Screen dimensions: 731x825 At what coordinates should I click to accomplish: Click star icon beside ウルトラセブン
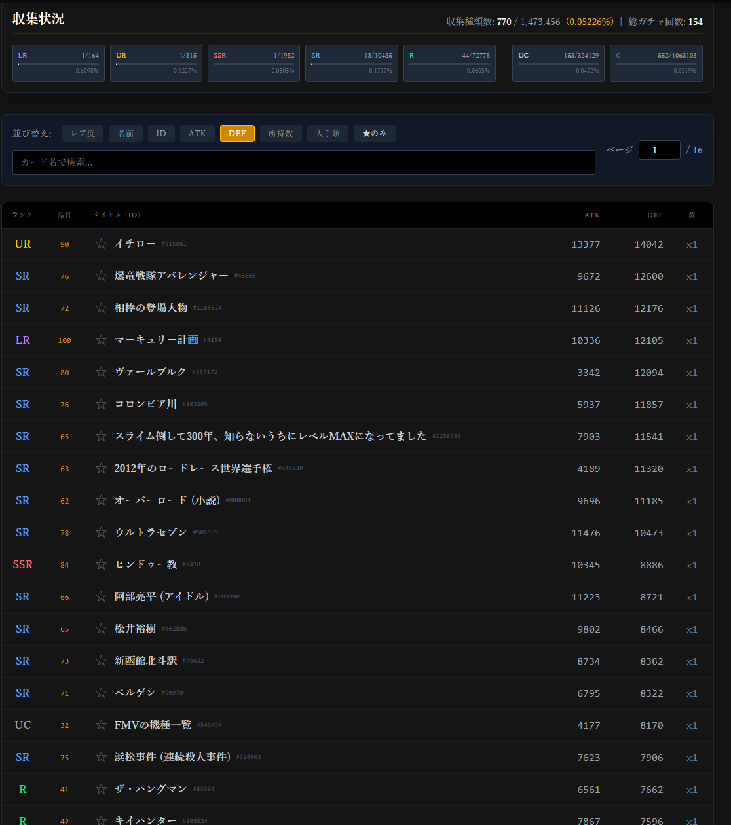(101, 532)
